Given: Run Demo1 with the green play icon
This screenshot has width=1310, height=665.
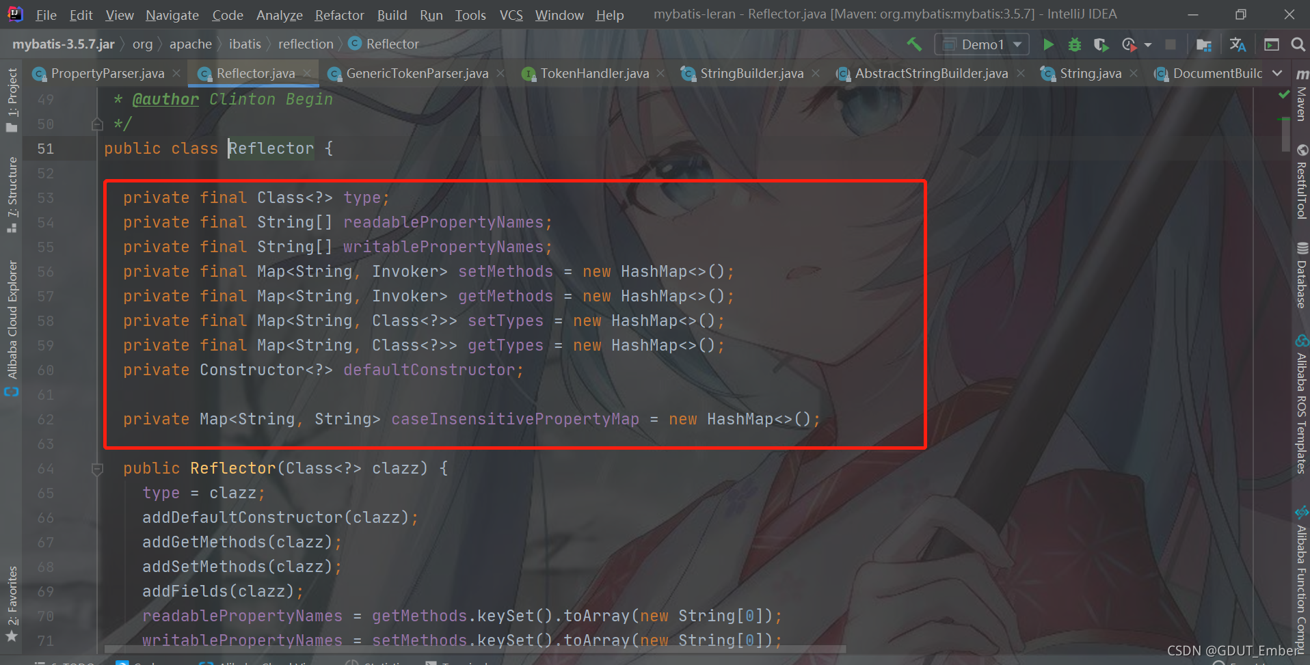Looking at the screenshot, I should pyautogui.click(x=1048, y=44).
